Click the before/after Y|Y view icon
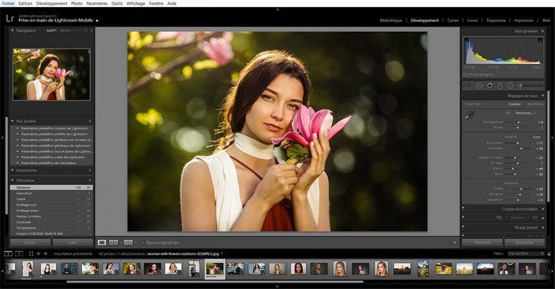Viewport: 555px width, 289px height. point(128,243)
